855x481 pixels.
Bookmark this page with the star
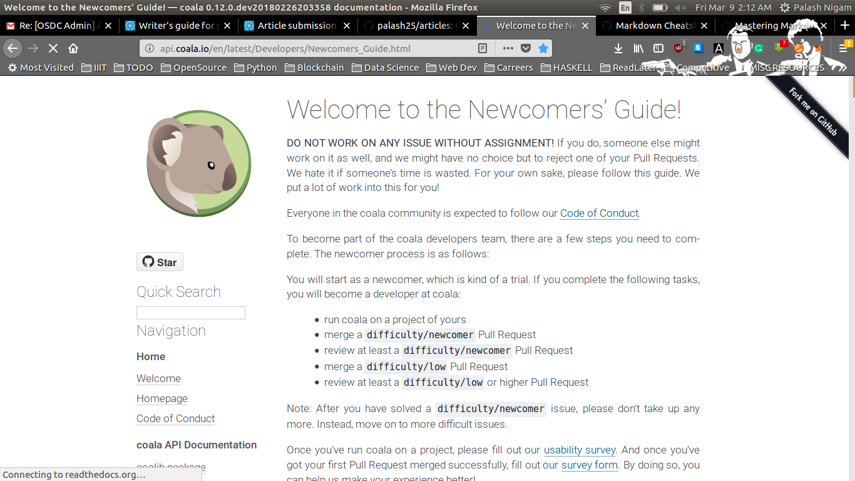pyautogui.click(x=543, y=48)
